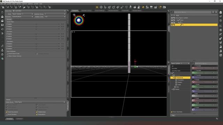The width and height of the screenshot is (223, 125).
Task: Click the view cube sphere in viewport
Action: (79, 20)
